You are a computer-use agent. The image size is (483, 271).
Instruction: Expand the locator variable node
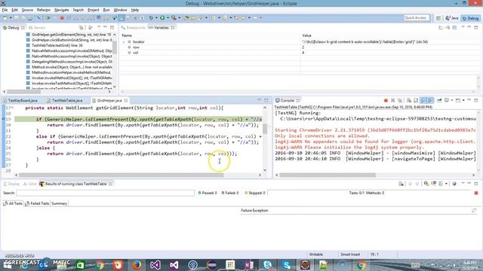point(124,42)
